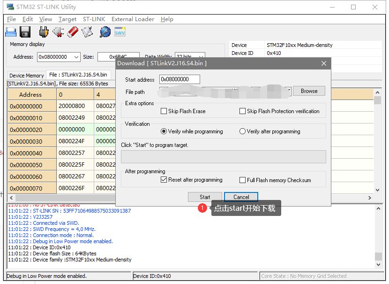
Task: Click memory cell 08002249
Action: [x=75, y=118]
